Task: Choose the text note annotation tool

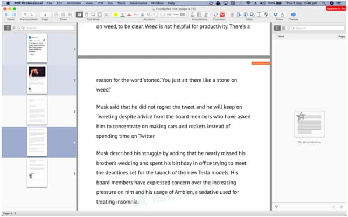Action: click(149, 15)
